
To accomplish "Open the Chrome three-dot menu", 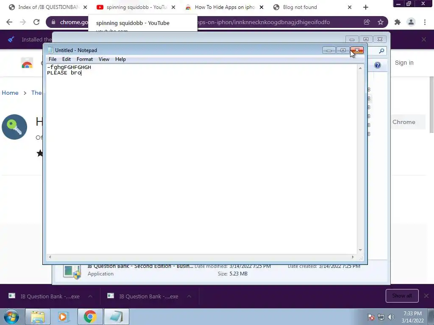I will (x=425, y=22).
